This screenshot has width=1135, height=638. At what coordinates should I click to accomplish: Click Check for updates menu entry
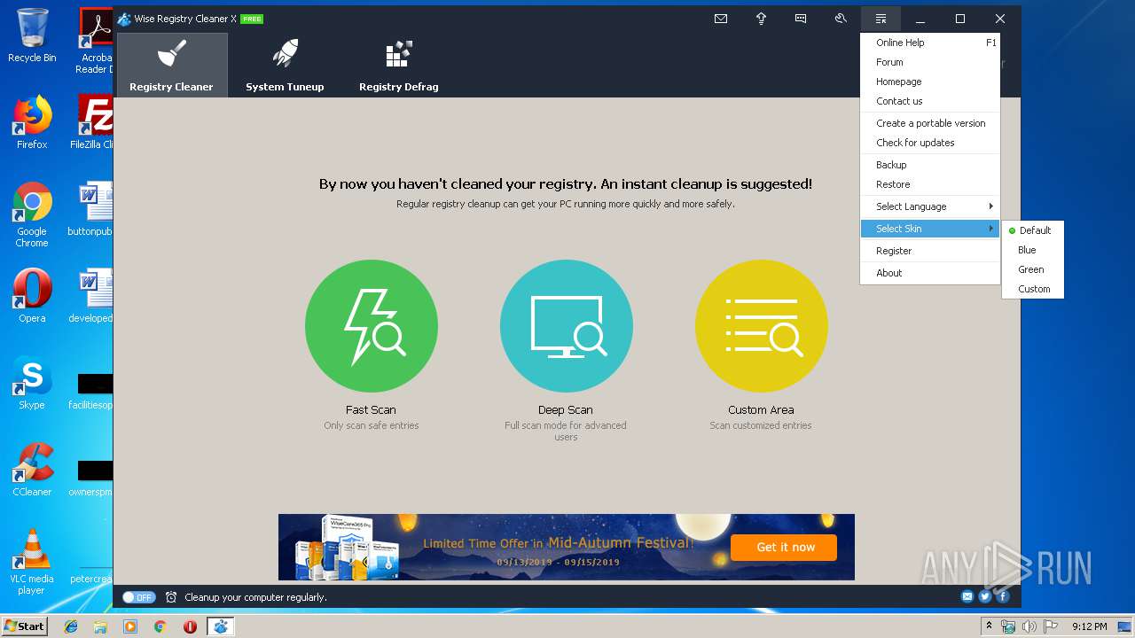tap(930, 143)
